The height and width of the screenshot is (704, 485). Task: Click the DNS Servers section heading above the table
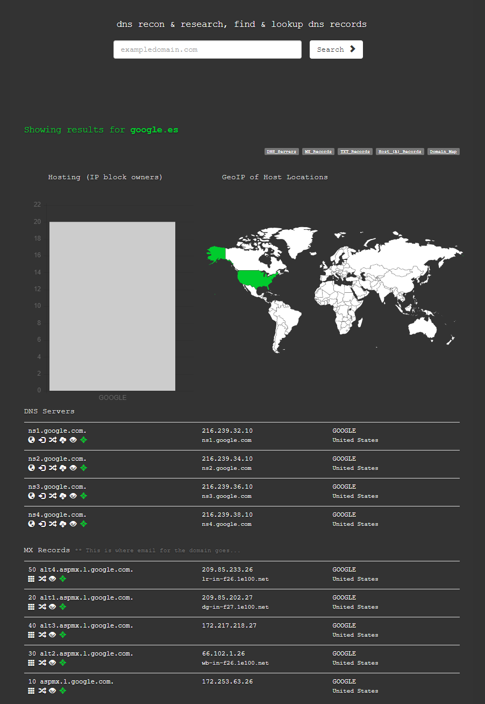click(49, 411)
